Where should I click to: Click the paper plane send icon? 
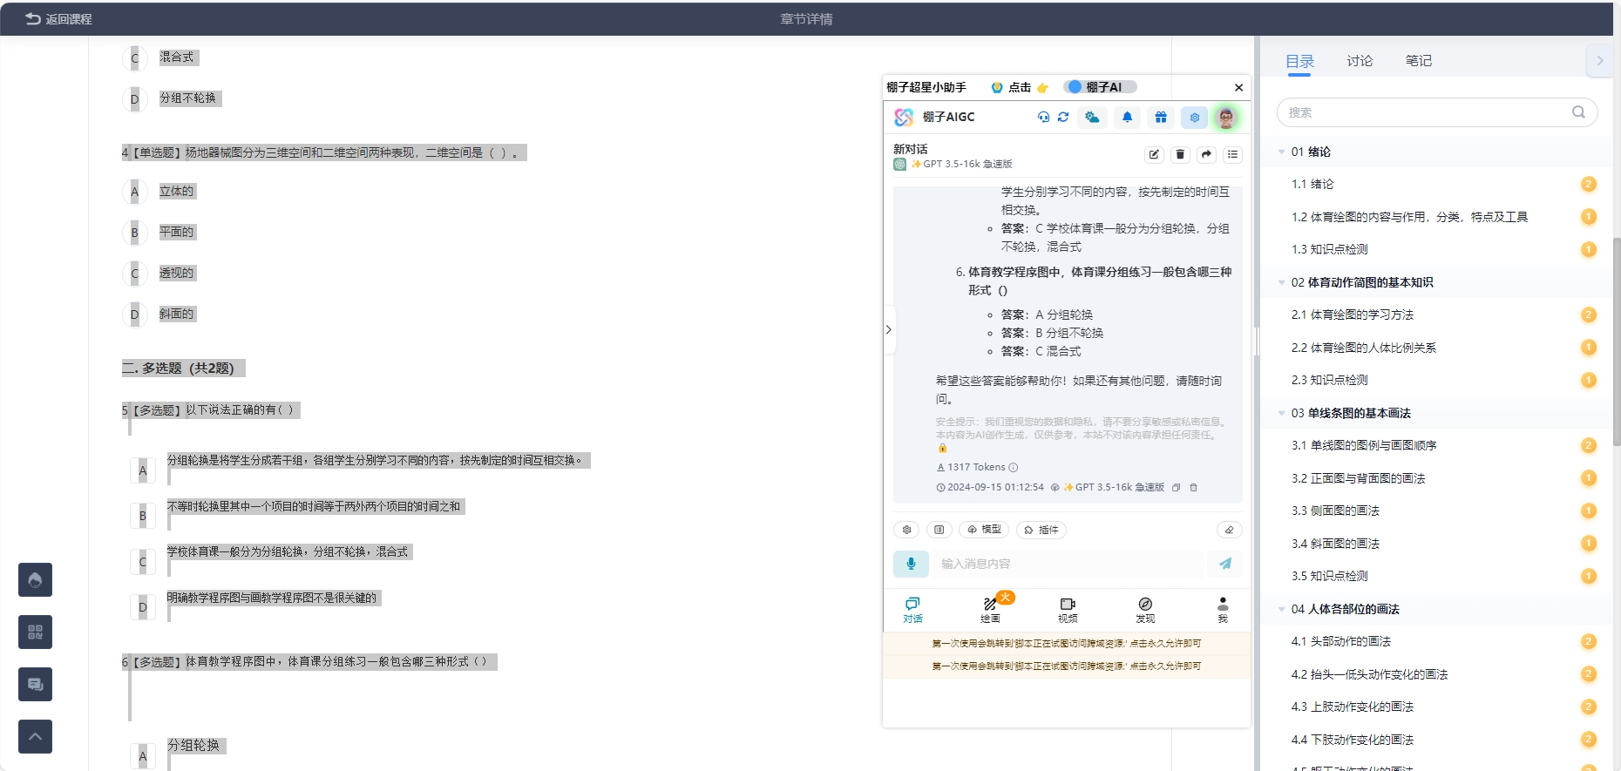coord(1225,564)
